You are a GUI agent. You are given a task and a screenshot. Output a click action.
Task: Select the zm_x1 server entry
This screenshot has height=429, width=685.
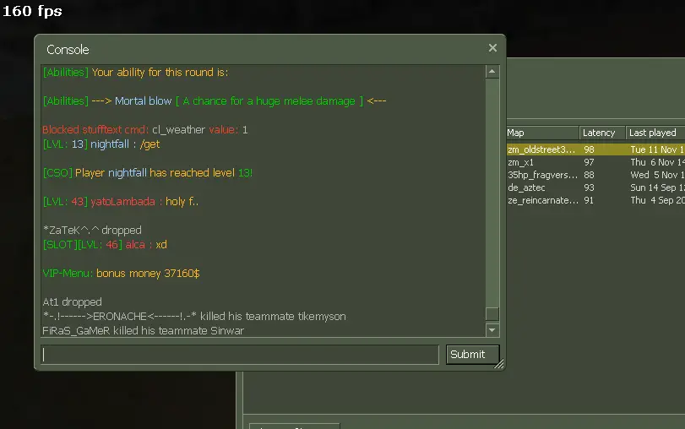pos(591,162)
